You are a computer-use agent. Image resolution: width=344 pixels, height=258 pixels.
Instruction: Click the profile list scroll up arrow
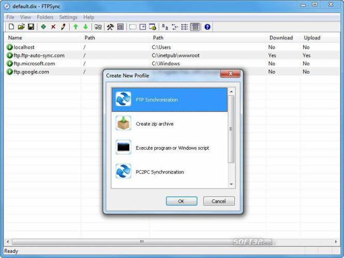tap(231, 91)
